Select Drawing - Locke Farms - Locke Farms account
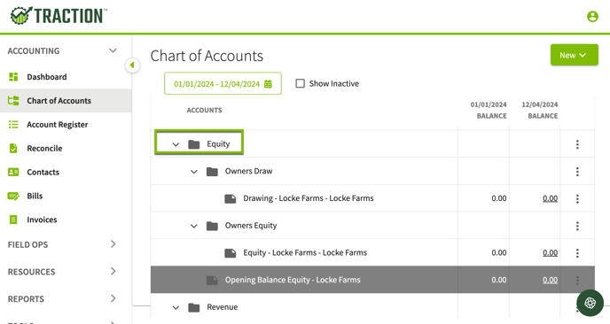The height and width of the screenshot is (324, 610). (309, 198)
